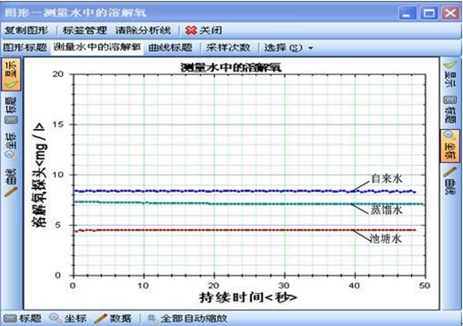Click the right 标题 sidebar icon

pos(450,100)
